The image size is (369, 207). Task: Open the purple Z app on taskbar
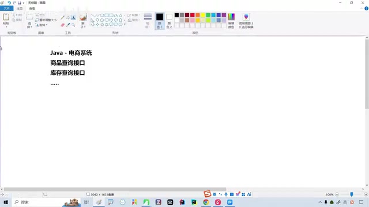158,202
